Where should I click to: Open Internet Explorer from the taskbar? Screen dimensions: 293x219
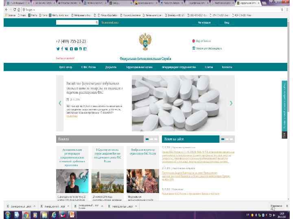(54, 215)
